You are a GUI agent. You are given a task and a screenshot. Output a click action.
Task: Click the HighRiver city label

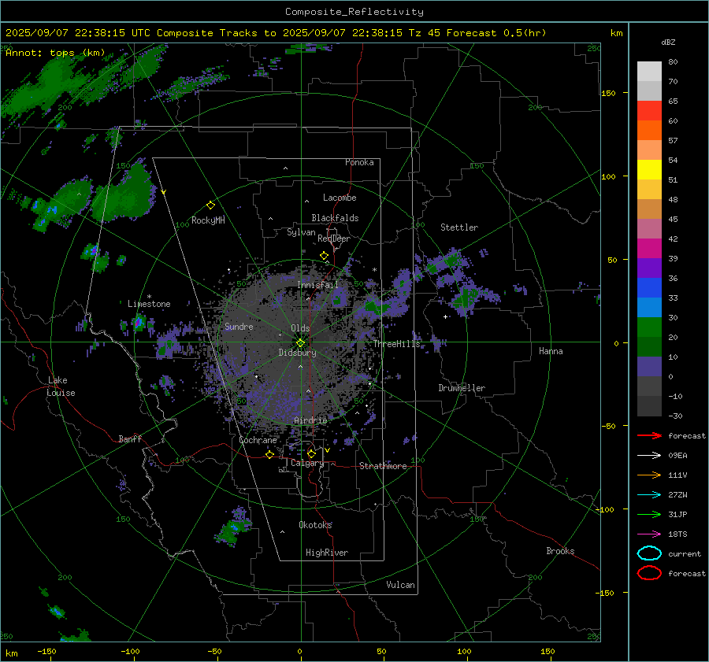327,553
